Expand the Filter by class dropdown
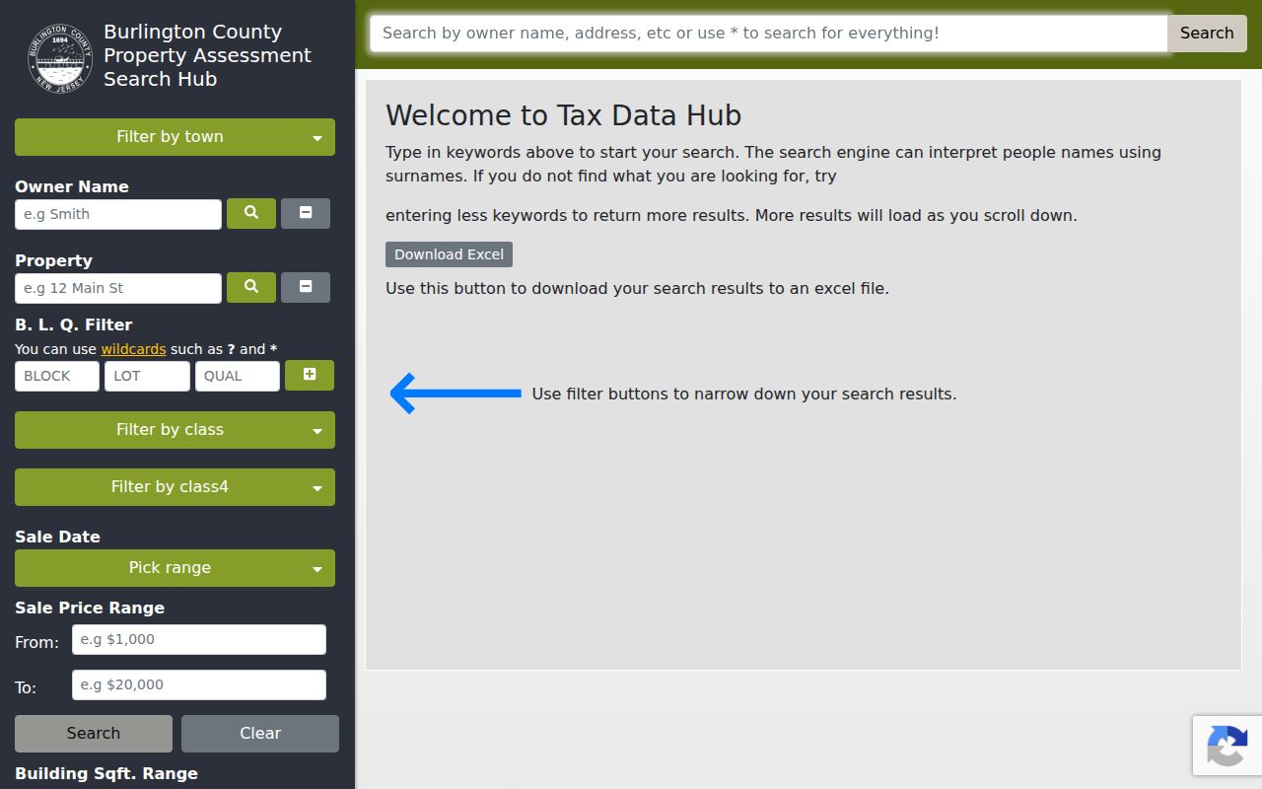 click(175, 430)
